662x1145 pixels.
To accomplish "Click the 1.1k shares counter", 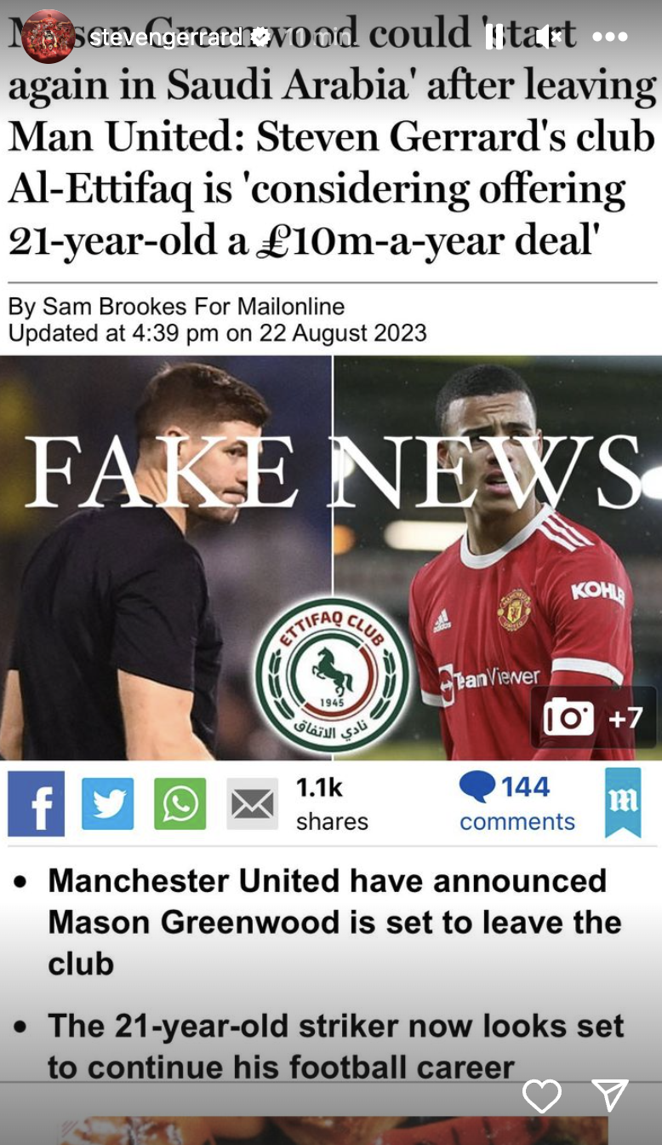I will pos(332,804).
